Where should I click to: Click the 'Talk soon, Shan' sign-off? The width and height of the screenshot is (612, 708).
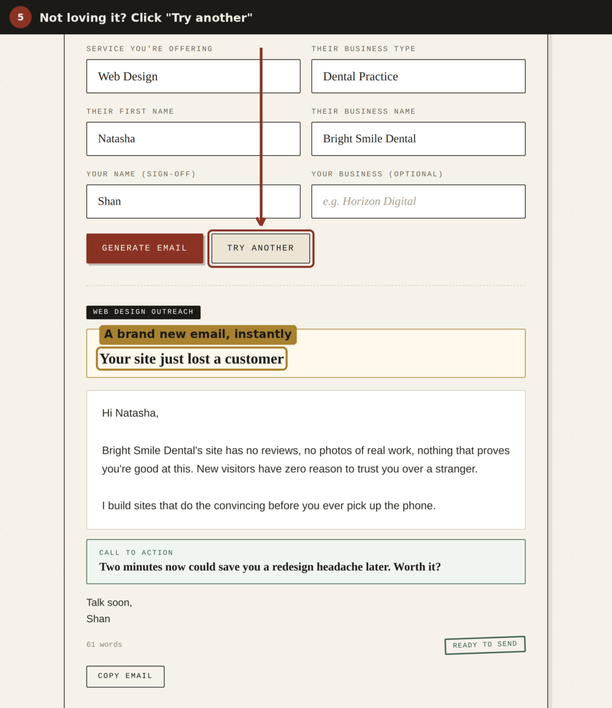point(109,611)
